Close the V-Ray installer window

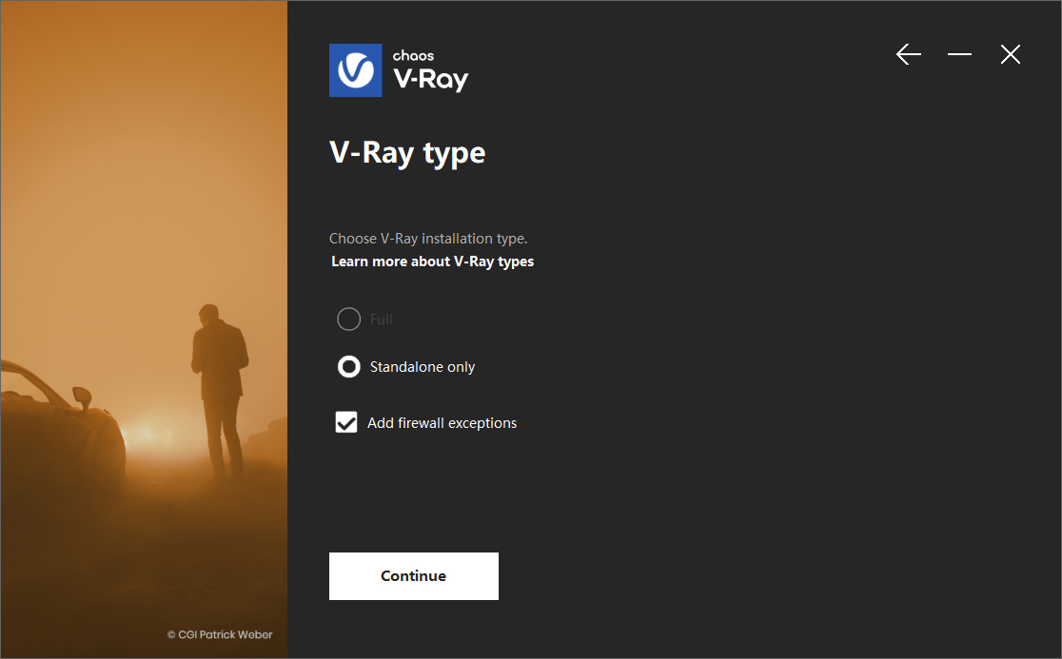1010,54
